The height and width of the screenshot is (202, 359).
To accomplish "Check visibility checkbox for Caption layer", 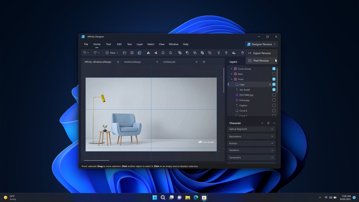I will click(x=274, y=105).
